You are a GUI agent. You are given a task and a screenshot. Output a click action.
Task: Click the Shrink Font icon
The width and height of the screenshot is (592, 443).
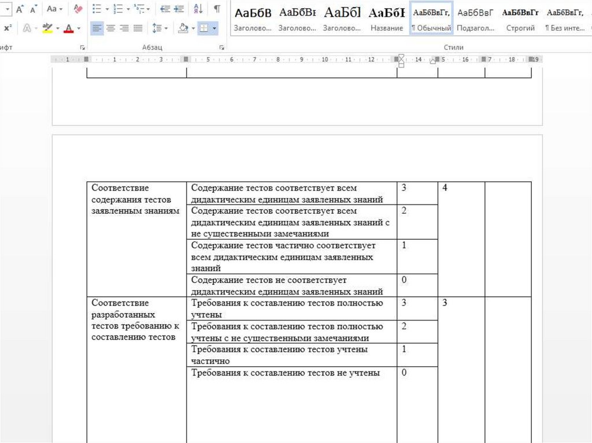[33, 9]
